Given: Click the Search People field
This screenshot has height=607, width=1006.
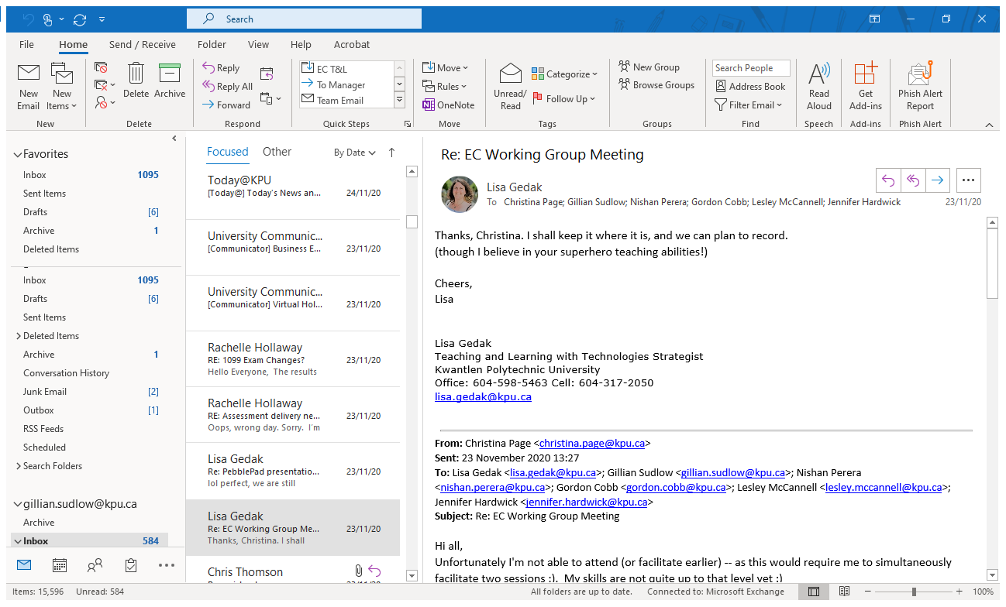Looking at the screenshot, I should 750,67.
